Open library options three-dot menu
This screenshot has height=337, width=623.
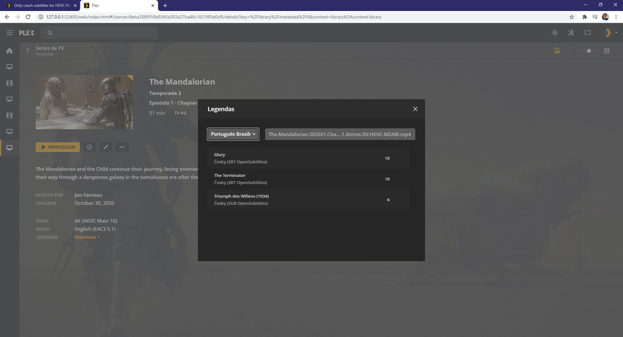pyautogui.click(x=27, y=51)
